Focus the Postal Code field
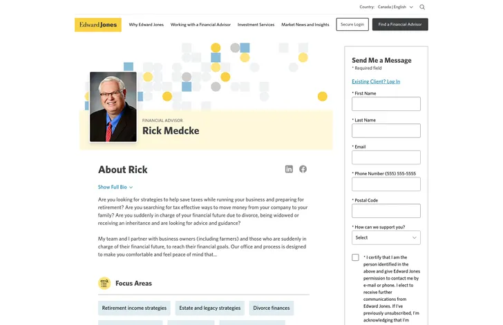The height and width of the screenshot is (325, 503). click(386, 211)
